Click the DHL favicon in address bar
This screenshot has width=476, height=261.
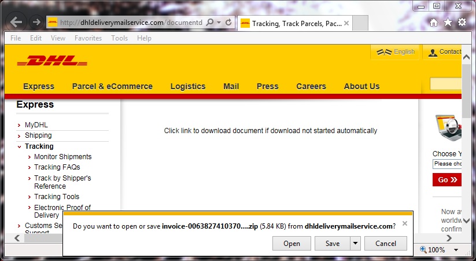pos(53,23)
